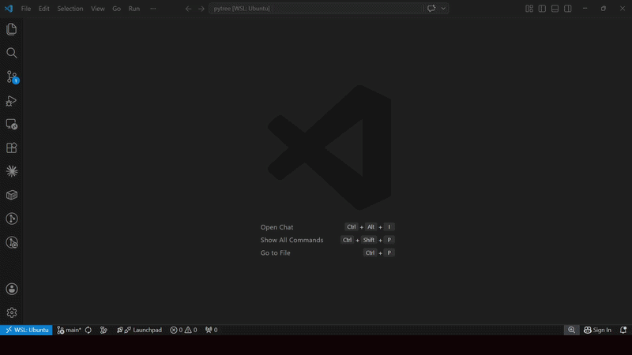Toggle the secondary side bar

(568, 9)
